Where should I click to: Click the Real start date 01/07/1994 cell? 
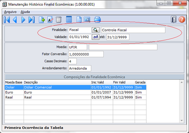click(102, 97)
